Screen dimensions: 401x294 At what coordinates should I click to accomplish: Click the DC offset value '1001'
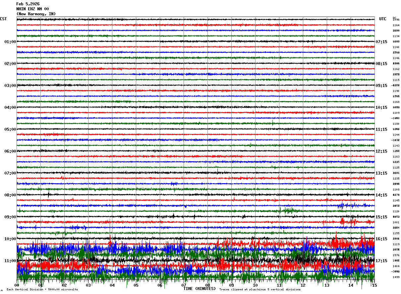pyautogui.click(x=396, y=222)
